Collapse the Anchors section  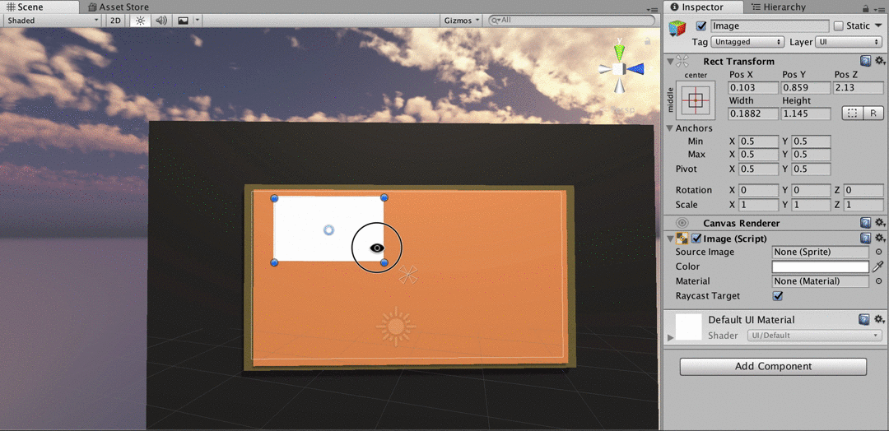670,128
